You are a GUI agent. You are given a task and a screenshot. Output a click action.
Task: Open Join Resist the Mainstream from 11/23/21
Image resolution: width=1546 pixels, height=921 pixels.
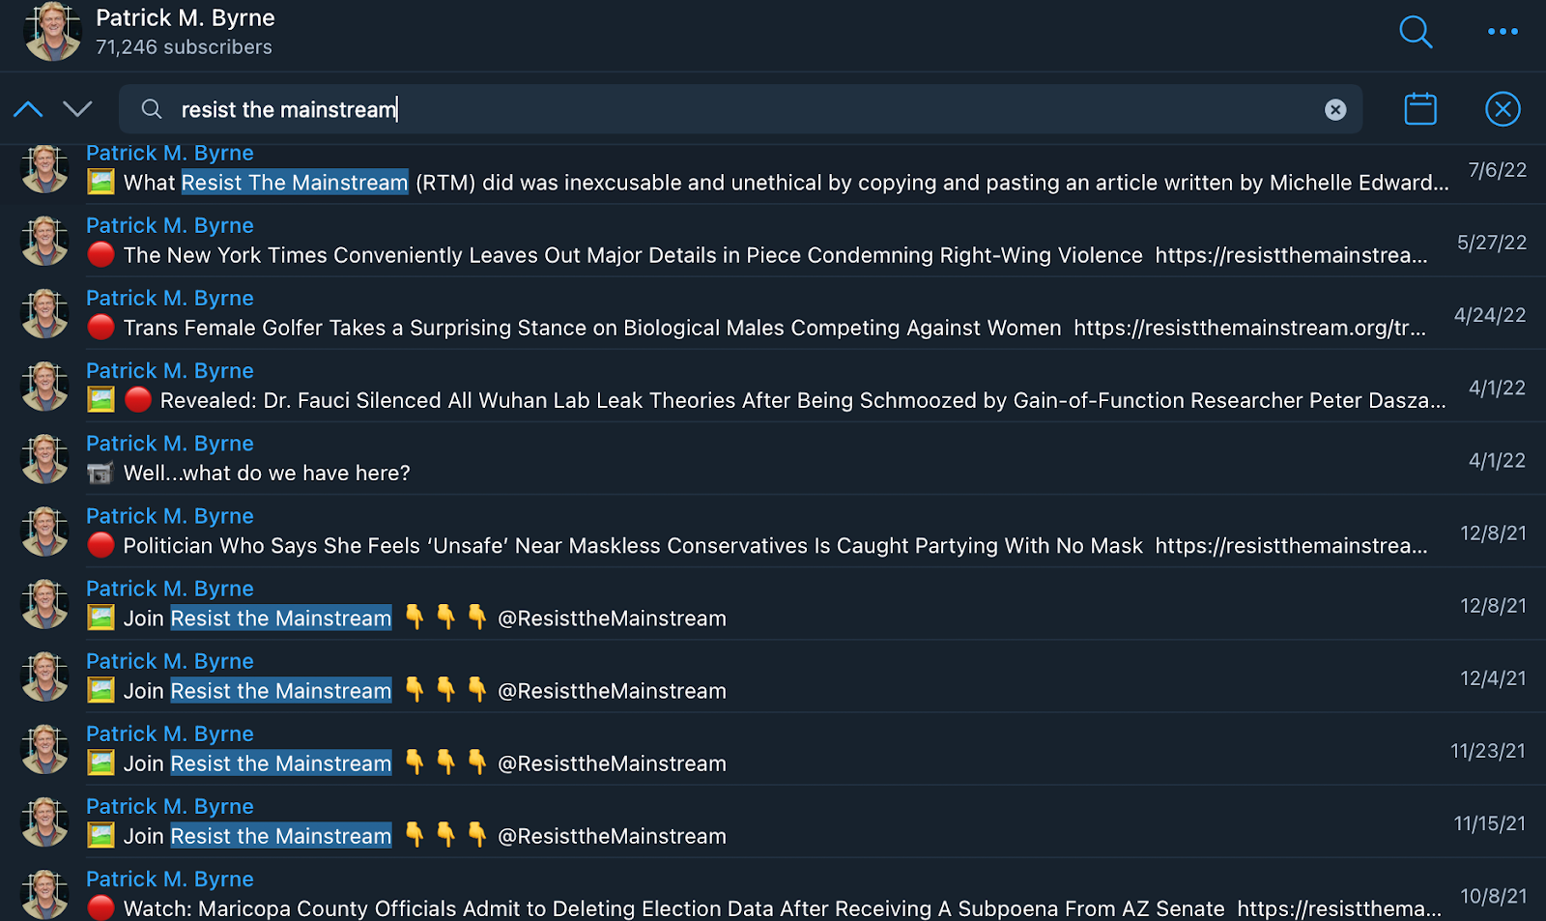click(x=773, y=750)
